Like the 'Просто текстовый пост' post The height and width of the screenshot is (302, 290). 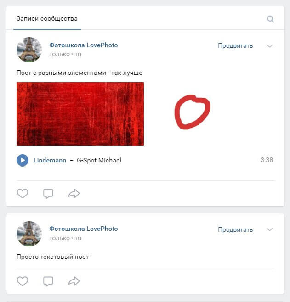click(x=23, y=281)
